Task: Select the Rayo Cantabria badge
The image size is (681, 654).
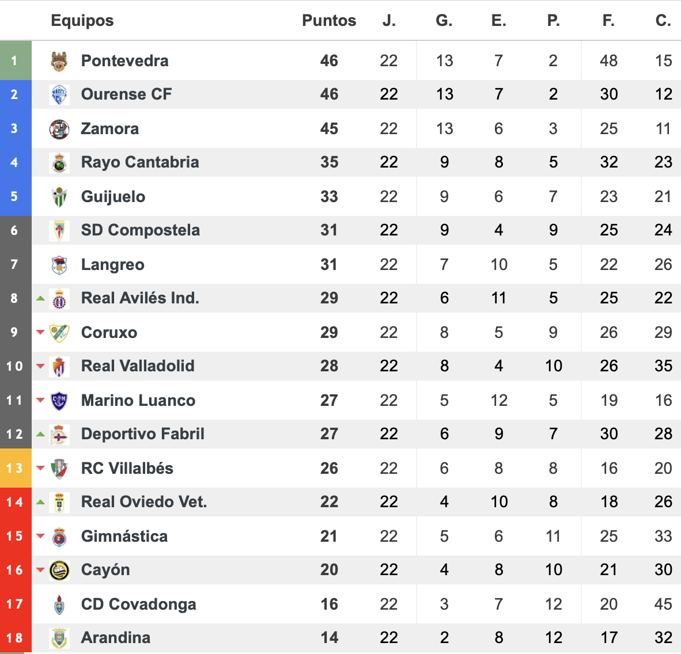Action: [59, 163]
